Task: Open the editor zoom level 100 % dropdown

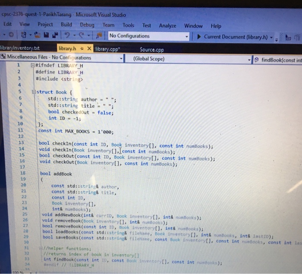Action: (31, 272)
